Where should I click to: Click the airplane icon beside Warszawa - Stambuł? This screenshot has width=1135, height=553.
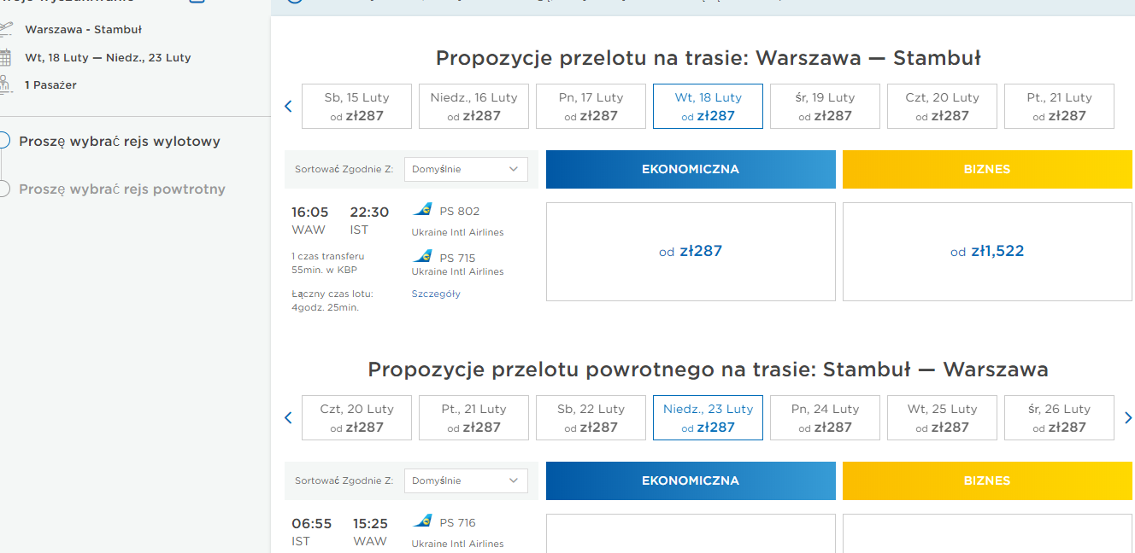(x=6, y=30)
